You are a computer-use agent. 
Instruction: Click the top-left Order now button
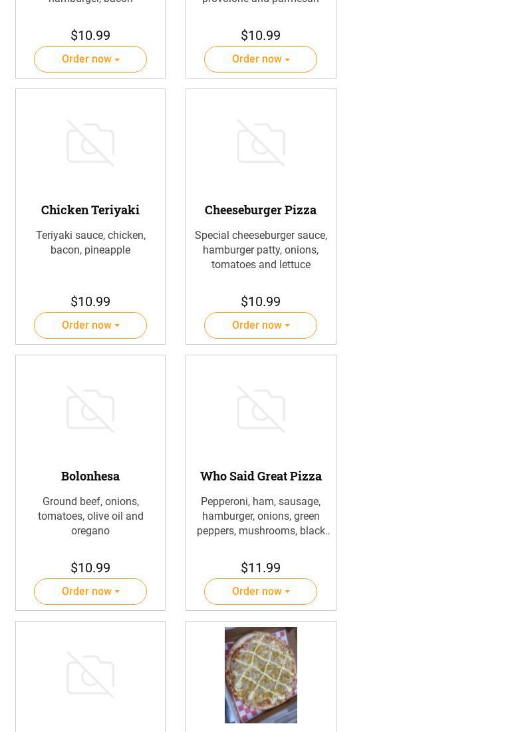point(90,59)
